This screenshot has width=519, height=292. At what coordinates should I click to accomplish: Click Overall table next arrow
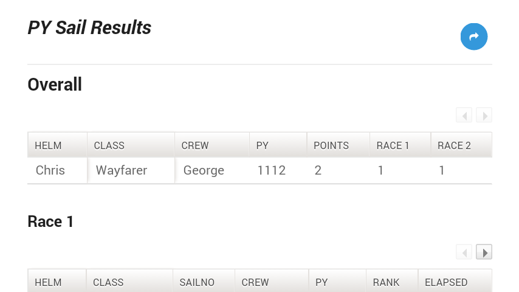pyautogui.click(x=484, y=115)
